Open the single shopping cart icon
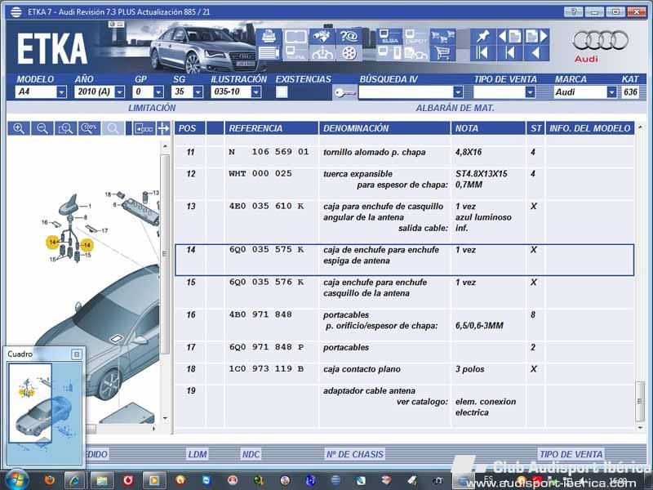Image resolution: width=653 pixels, height=490 pixels. [442, 53]
